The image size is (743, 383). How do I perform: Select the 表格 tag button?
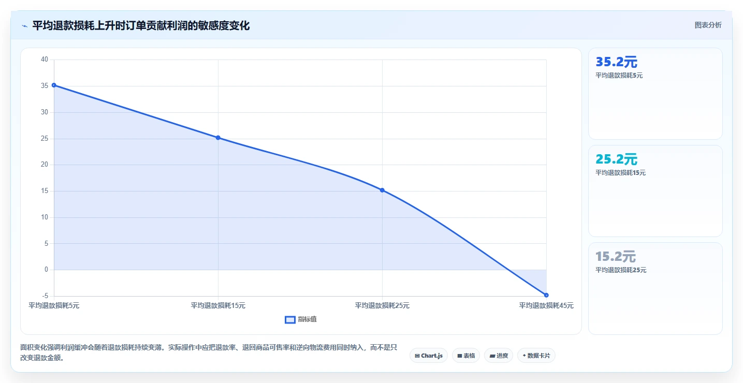point(466,356)
